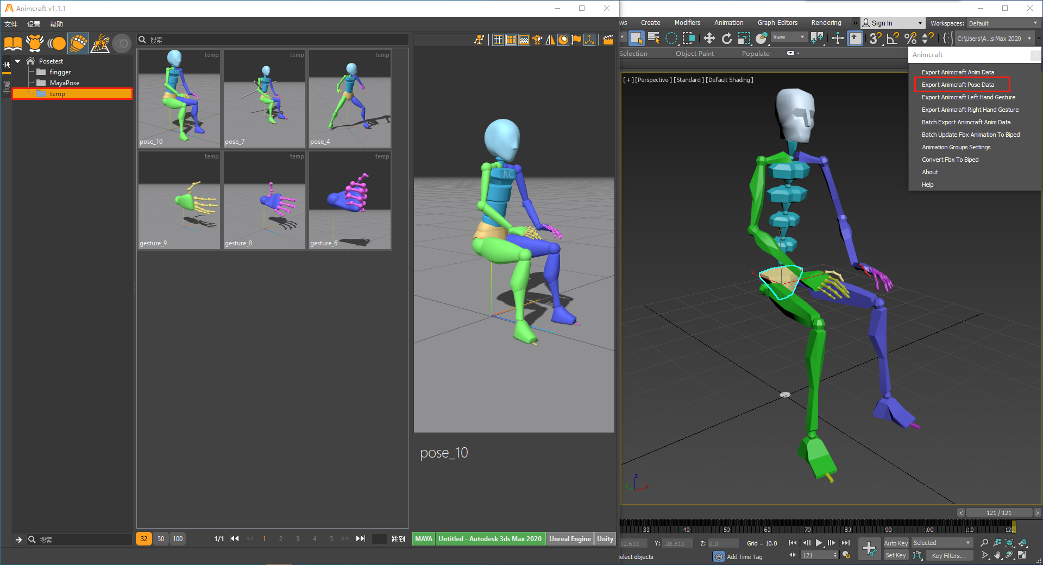Click the time slider left arrow button
The height and width of the screenshot is (565, 1043).
click(x=960, y=513)
